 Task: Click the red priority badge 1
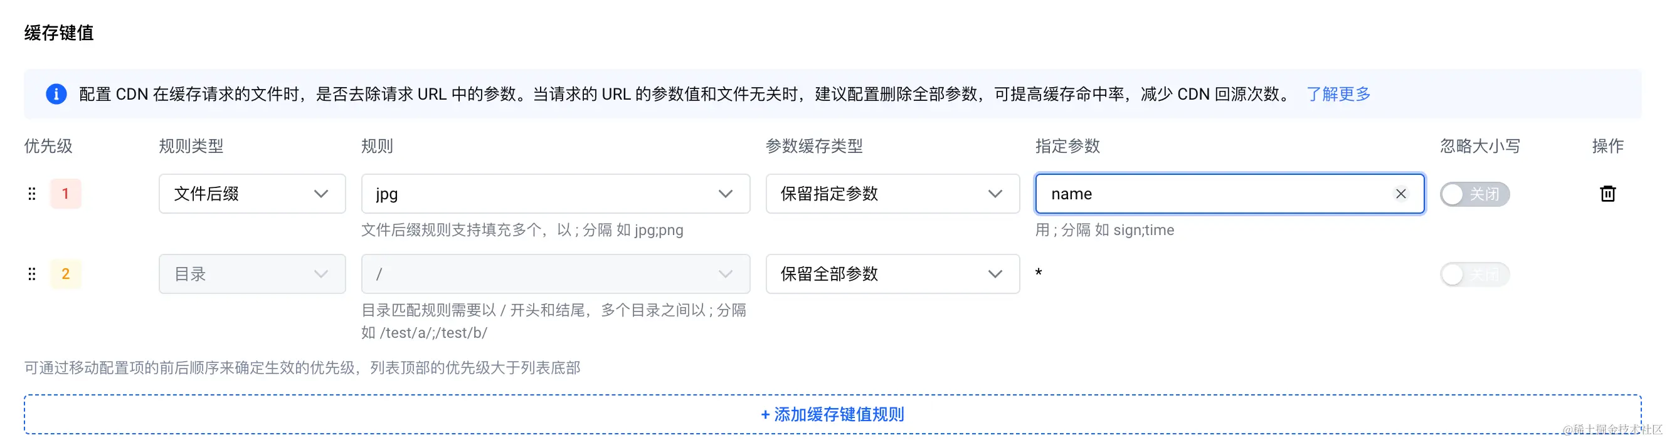(x=65, y=194)
